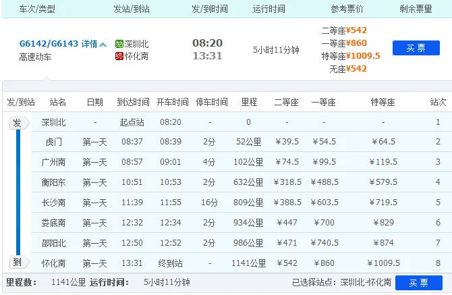Select the 衡阳东 station row name
Viewport: 452px width, 295px height.
click(x=53, y=182)
